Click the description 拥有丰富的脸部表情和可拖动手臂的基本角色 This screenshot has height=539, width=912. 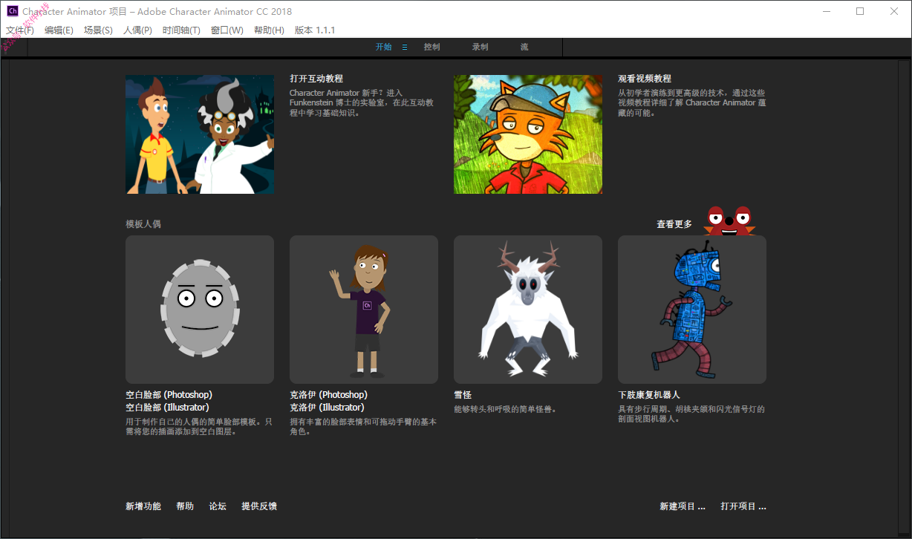click(x=363, y=427)
